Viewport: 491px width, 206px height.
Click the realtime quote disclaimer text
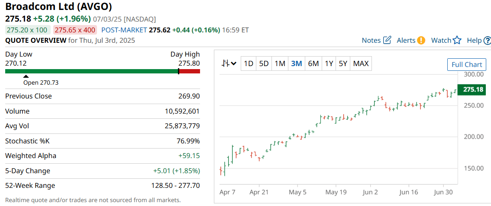[x=93, y=200]
